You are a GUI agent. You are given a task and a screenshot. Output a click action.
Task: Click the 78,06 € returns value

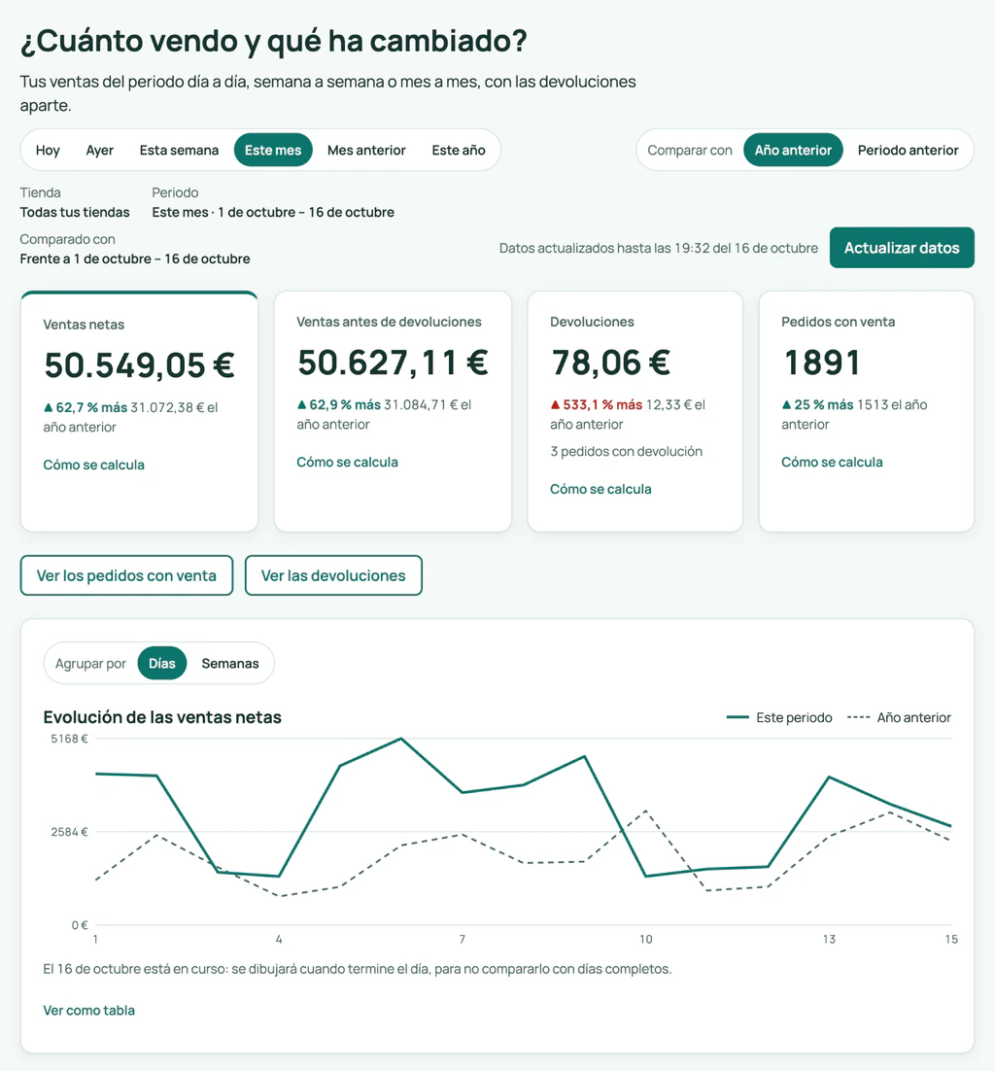click(x=610, y=362)
